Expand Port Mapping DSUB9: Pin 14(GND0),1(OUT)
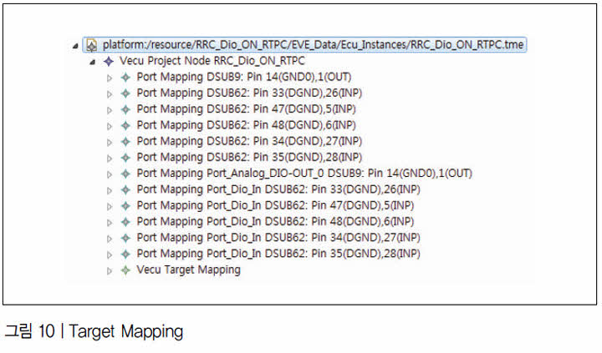This screenshot has width=602, height=353. click(110, 78)
